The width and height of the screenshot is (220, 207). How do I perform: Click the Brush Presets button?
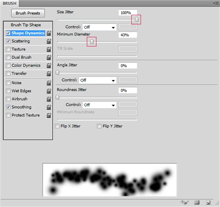coord(28,13)
